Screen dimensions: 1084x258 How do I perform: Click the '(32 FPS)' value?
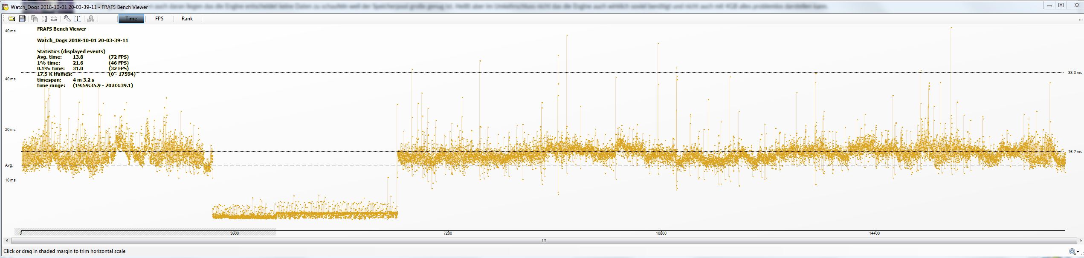coord(119,68)
